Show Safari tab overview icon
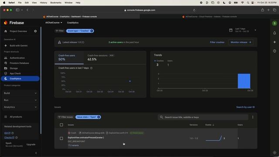 point(274,10)
